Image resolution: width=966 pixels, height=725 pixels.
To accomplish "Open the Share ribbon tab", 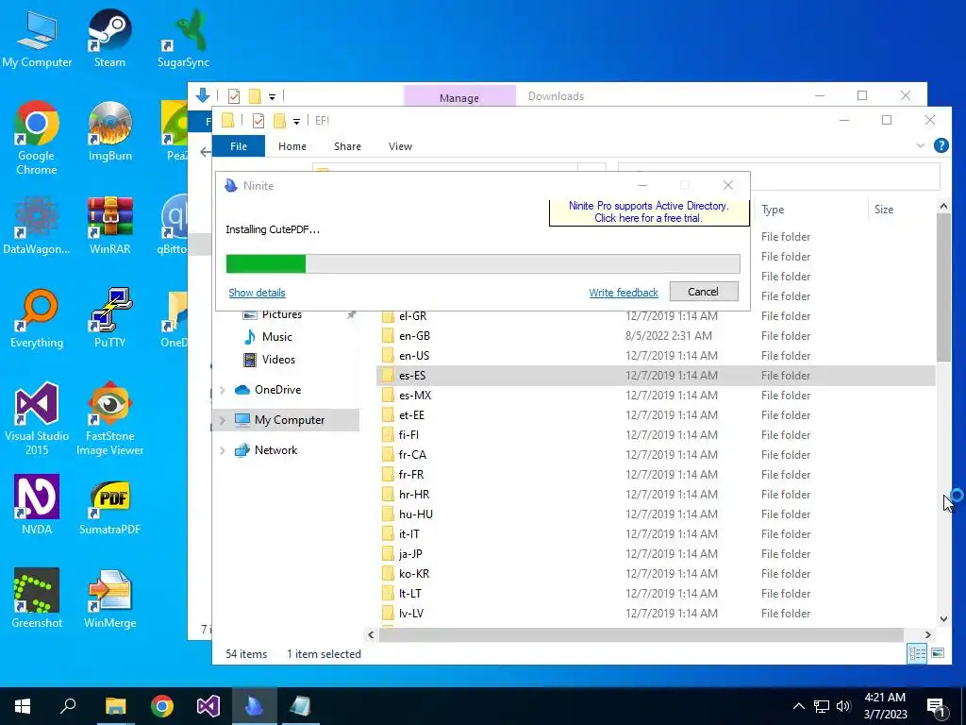I will click(347, 146).
